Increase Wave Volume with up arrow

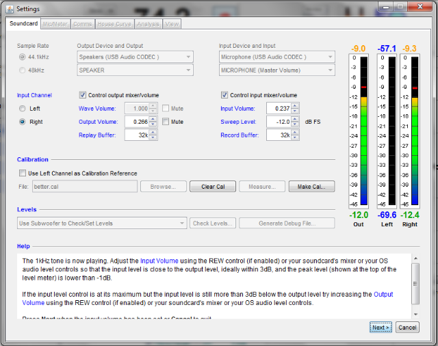[x=153, y=106]
